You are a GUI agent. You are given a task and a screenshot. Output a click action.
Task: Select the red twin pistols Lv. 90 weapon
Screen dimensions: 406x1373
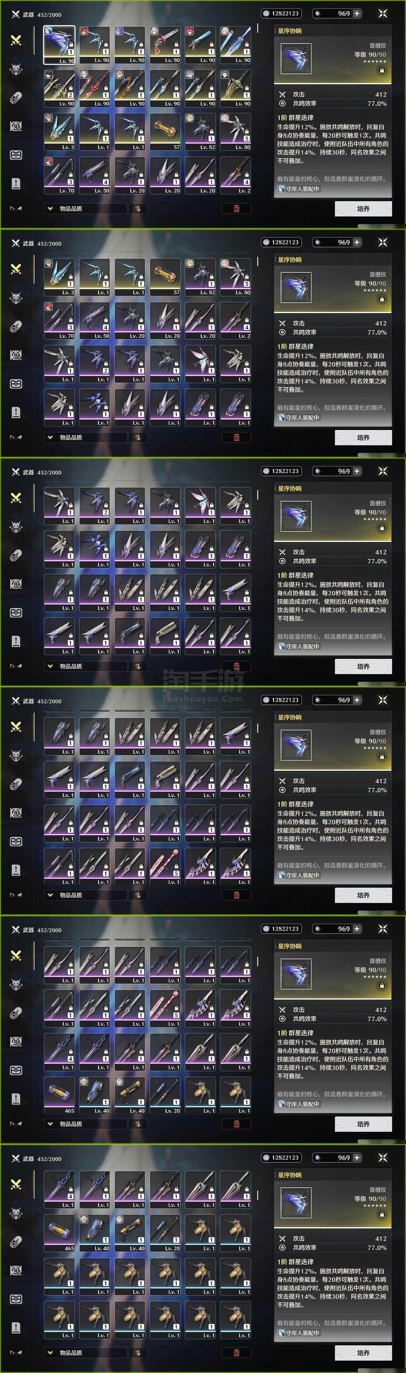[165, 45]
